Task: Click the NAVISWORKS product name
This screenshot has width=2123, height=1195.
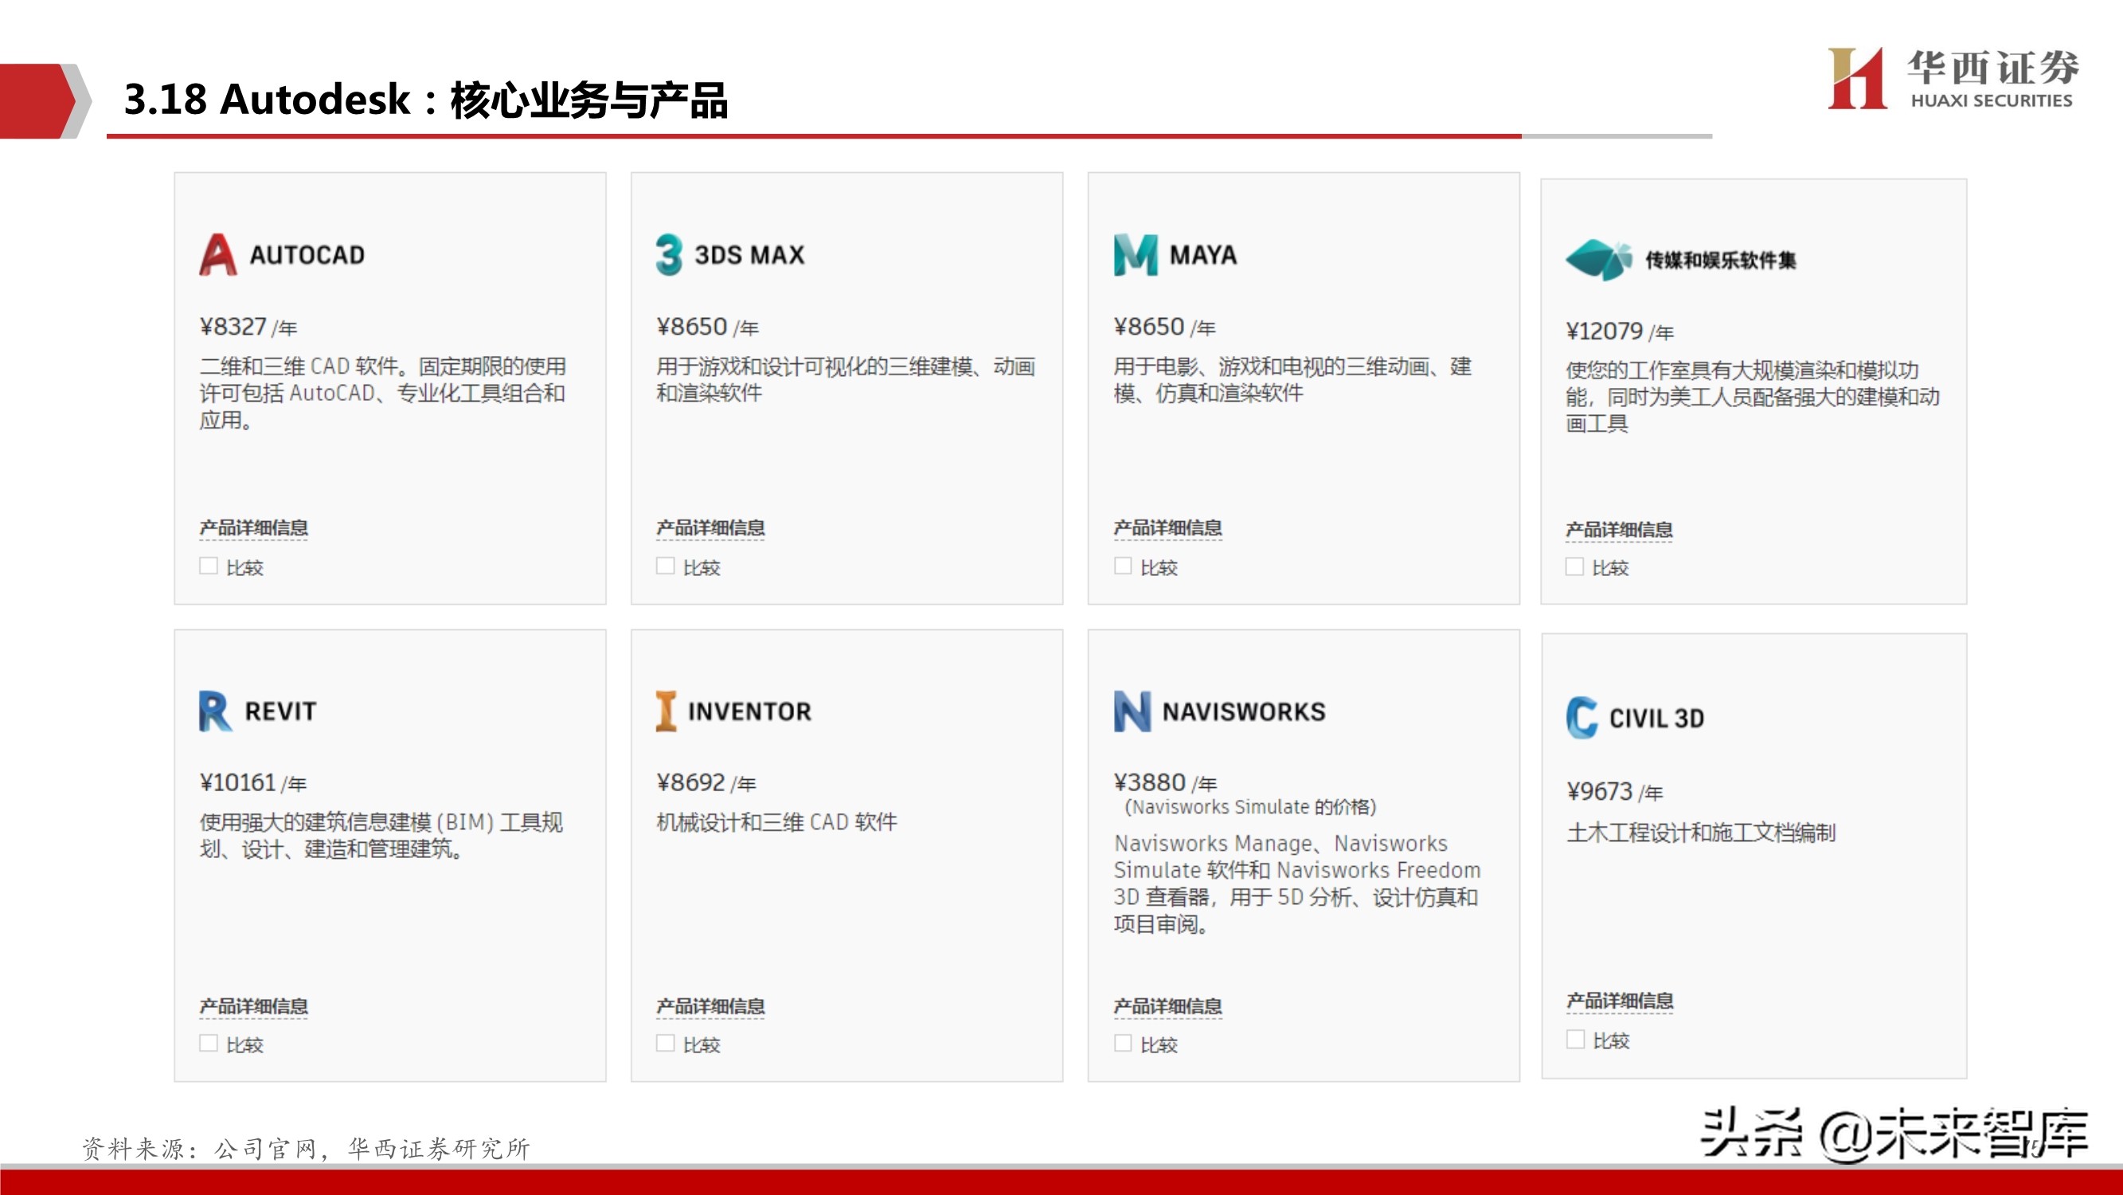Action: pyautogui.click(x=1244, y=711)
